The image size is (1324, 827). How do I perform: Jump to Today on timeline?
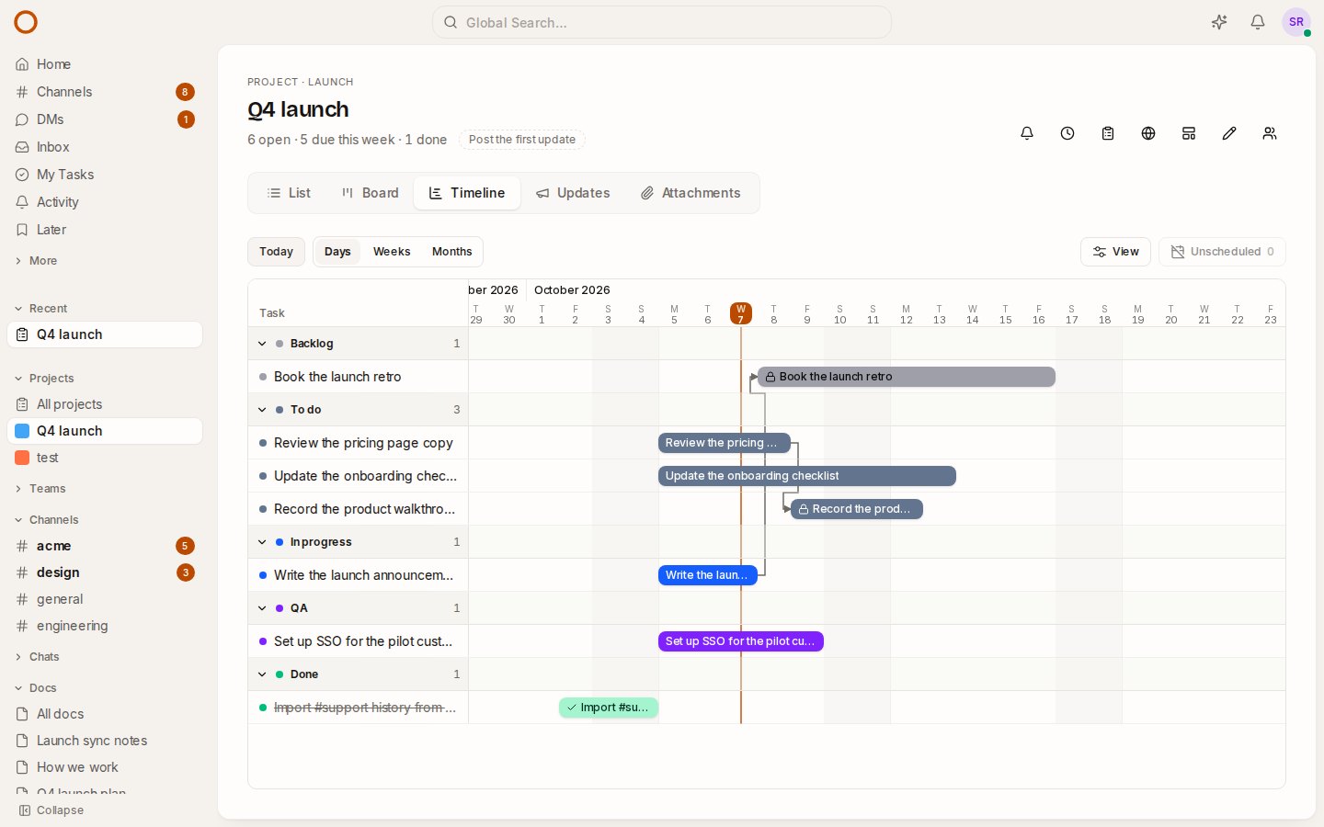[276, 252]
